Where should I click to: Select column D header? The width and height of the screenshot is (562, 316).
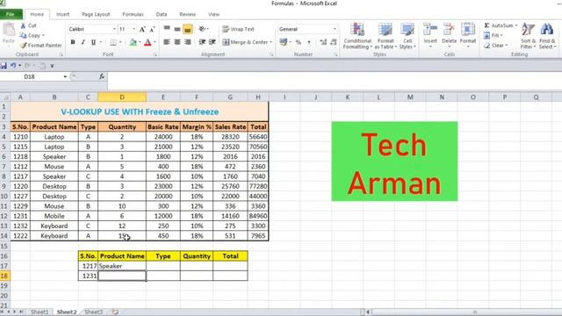pos(122,97)
